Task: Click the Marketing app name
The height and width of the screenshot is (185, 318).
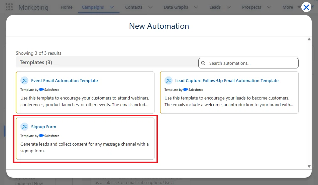Action: (x=33, y=7)
